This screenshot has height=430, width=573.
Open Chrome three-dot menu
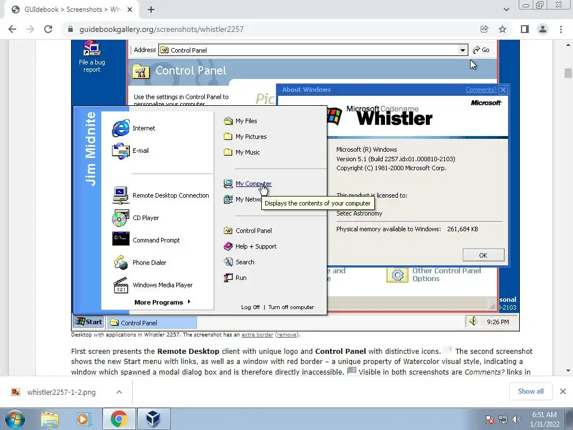point(561,29)
